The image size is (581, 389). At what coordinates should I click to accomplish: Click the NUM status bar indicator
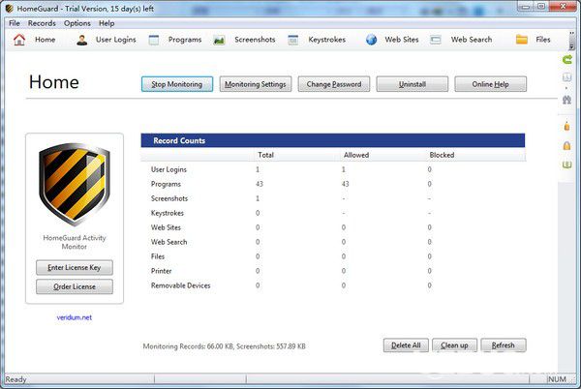557,379
